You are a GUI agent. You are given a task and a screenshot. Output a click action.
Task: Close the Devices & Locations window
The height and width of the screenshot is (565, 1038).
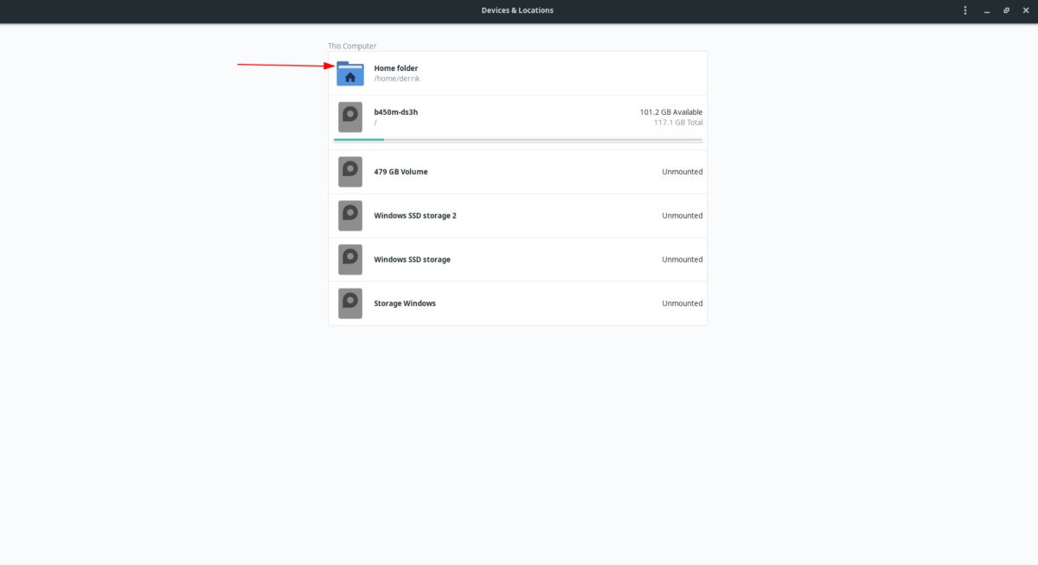[1026, 10]
